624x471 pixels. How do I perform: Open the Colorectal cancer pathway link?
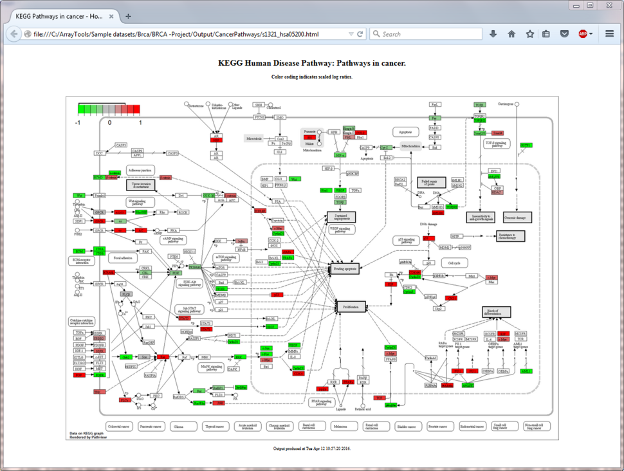118,426
